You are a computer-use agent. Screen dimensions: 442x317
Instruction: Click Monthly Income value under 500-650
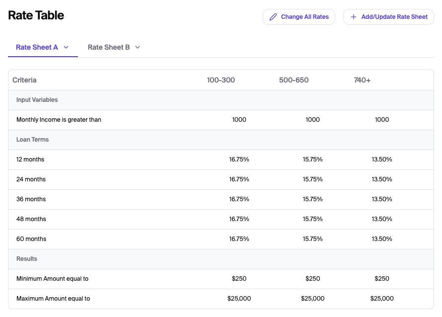[312, 120]
